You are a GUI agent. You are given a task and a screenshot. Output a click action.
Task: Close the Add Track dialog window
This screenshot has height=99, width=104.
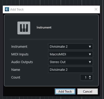coord(96,9)
